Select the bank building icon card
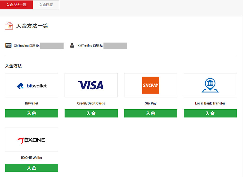This screenshot has height=177, width=243. pyautogui.click(x=210, y=85)
